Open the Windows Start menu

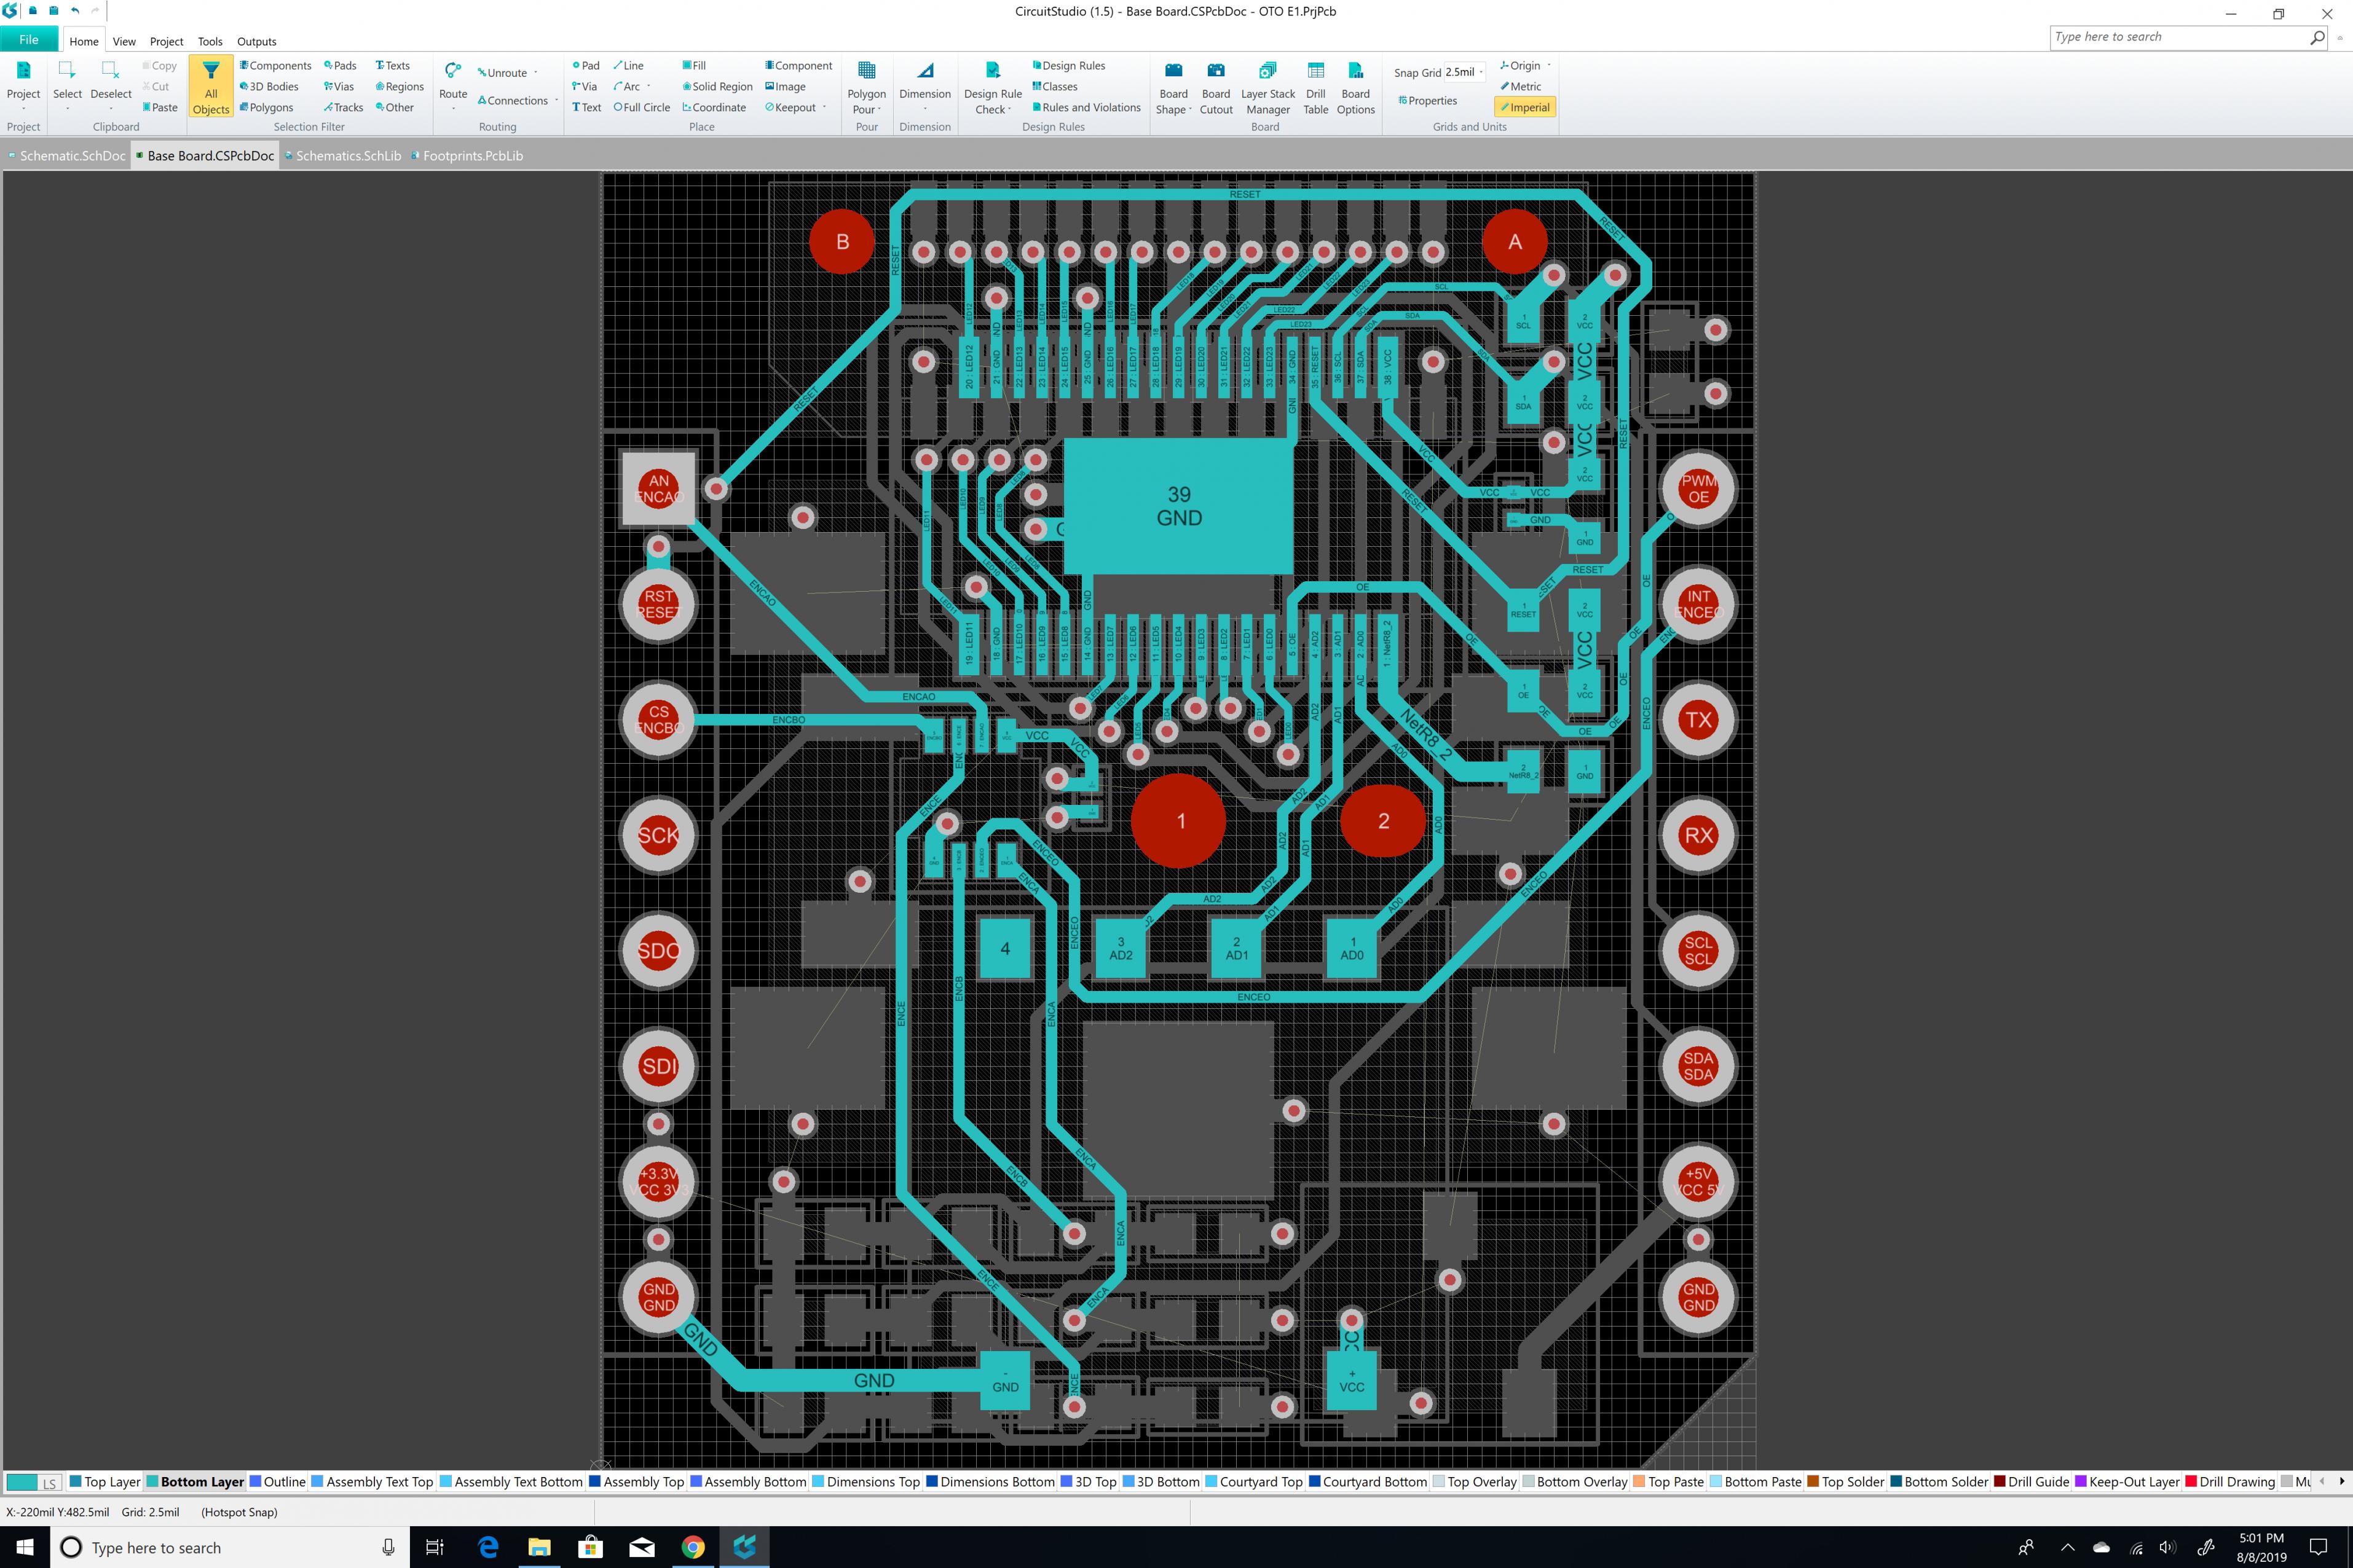tap(25, 1547)
